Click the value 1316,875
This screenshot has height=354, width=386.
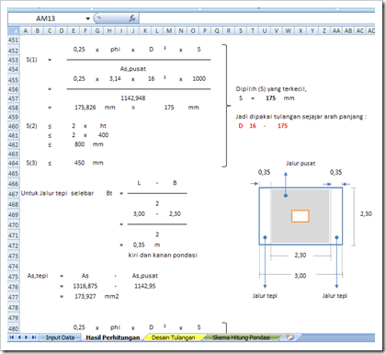point(85,286)
